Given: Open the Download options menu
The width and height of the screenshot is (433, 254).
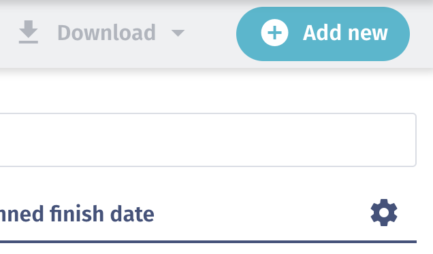Looking at the screenshot, I should coord(101,33).
